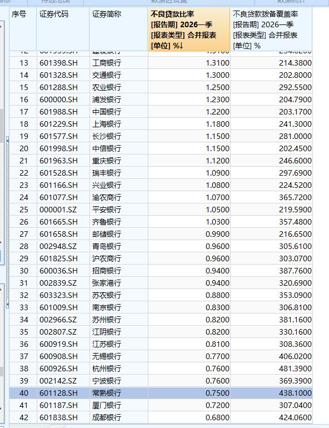329x428 pixels.
Task: Select stock code 603323.SH cell
Action: pyautogui.click(x=63, y=295)
